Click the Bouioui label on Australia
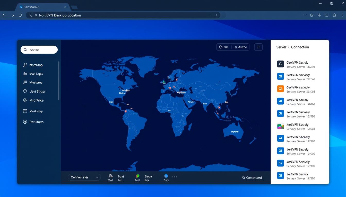Viewport: 346px width, 197px height. point(235,131)
